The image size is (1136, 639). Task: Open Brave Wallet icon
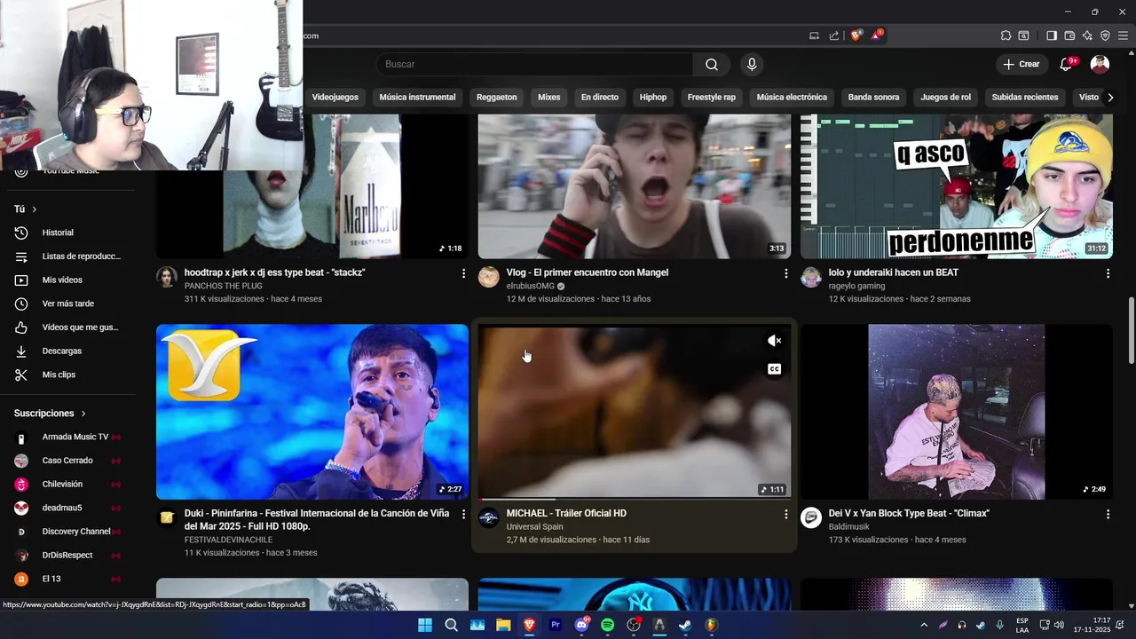1069,35
